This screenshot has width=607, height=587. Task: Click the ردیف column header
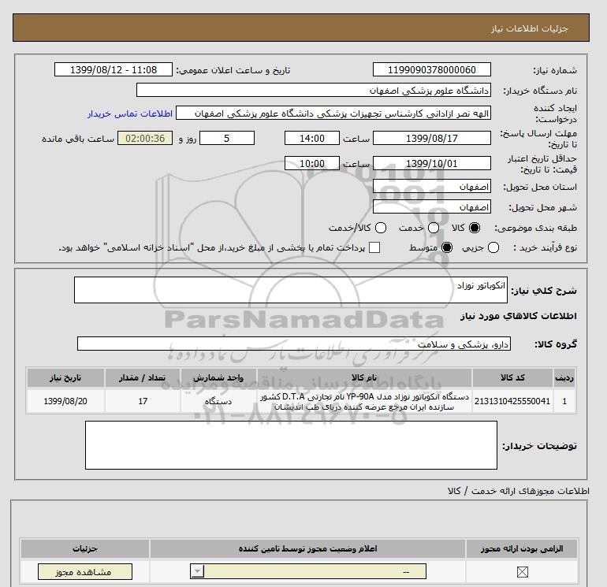(x=564, y=377)
